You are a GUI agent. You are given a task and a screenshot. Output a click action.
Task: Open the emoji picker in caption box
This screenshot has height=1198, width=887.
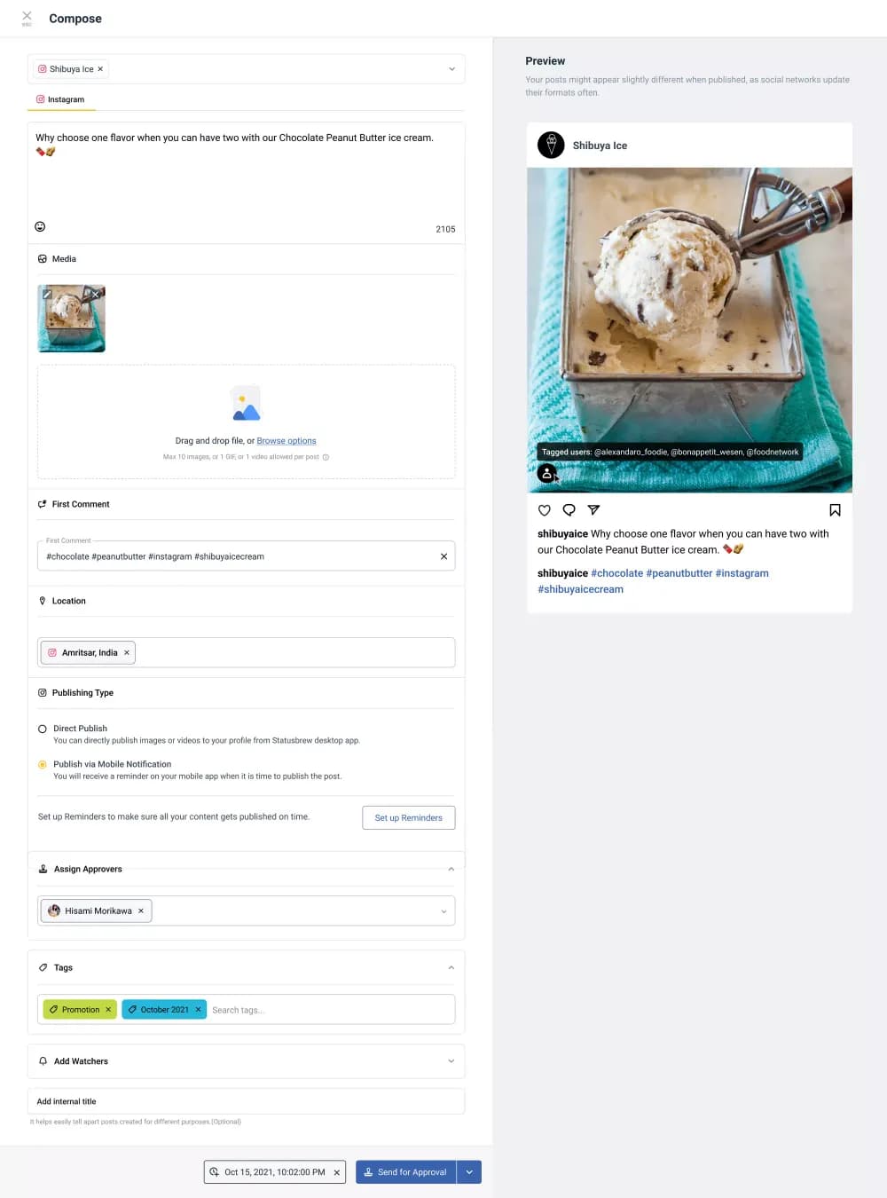(40, 226)
